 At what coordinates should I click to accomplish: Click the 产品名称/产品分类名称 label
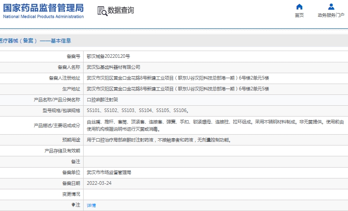pos(57,100)
